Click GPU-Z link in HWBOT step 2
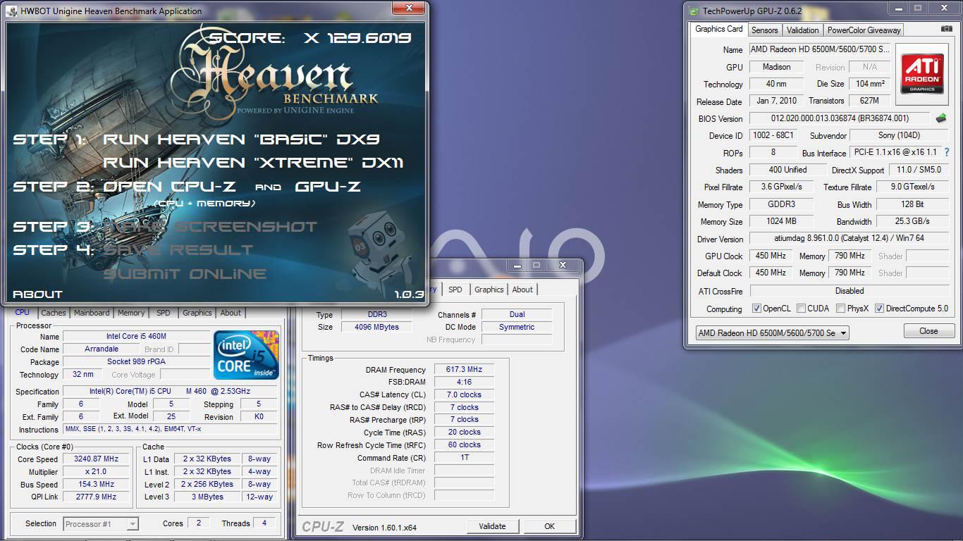This screenshot has height=541, width=963. [328, 187]
